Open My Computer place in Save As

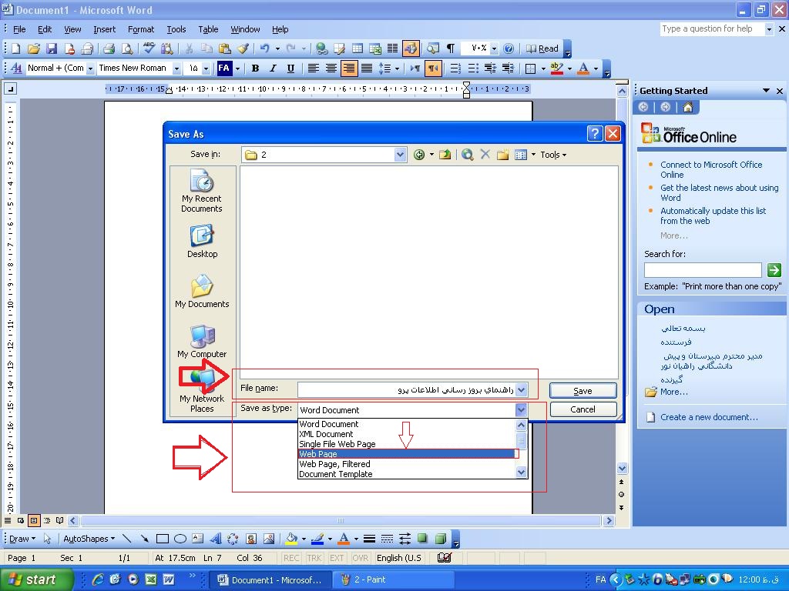[202, 342]
